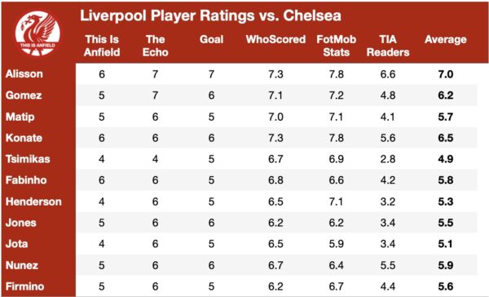Select the 'FotMob Stats' column header

pyautogui.click(x=336, y=46)
